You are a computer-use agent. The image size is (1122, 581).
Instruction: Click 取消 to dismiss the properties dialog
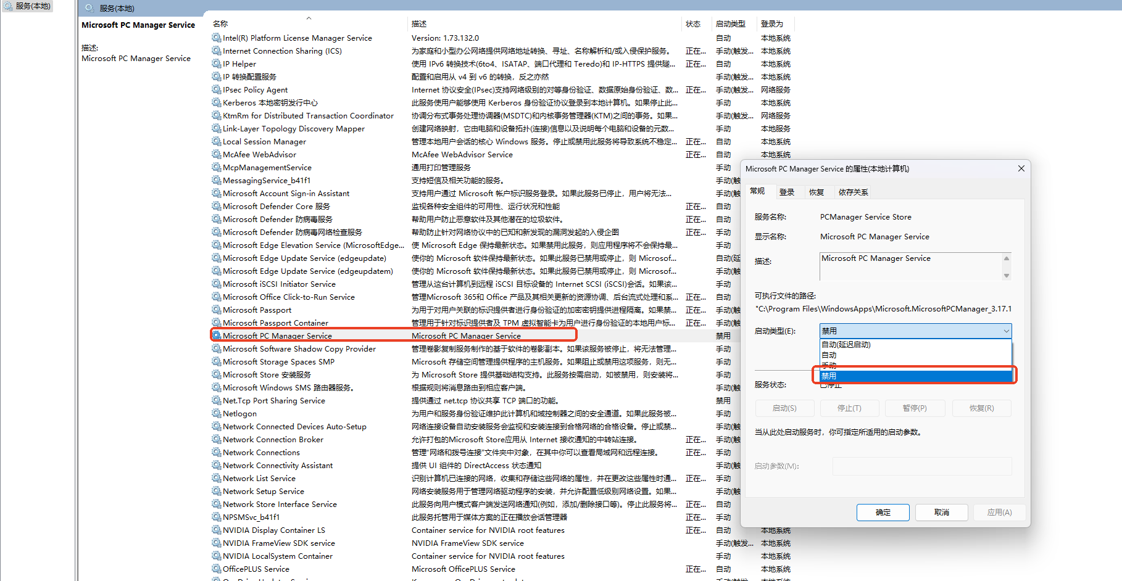(x=941, y=513)
